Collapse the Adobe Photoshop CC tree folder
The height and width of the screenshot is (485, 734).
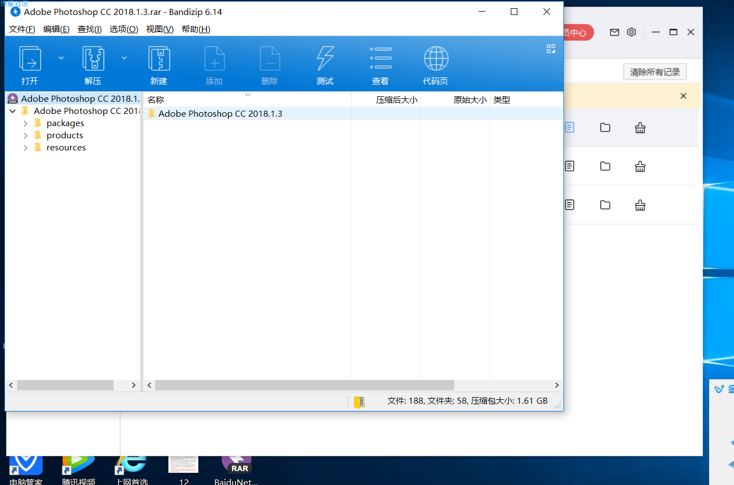13,111
